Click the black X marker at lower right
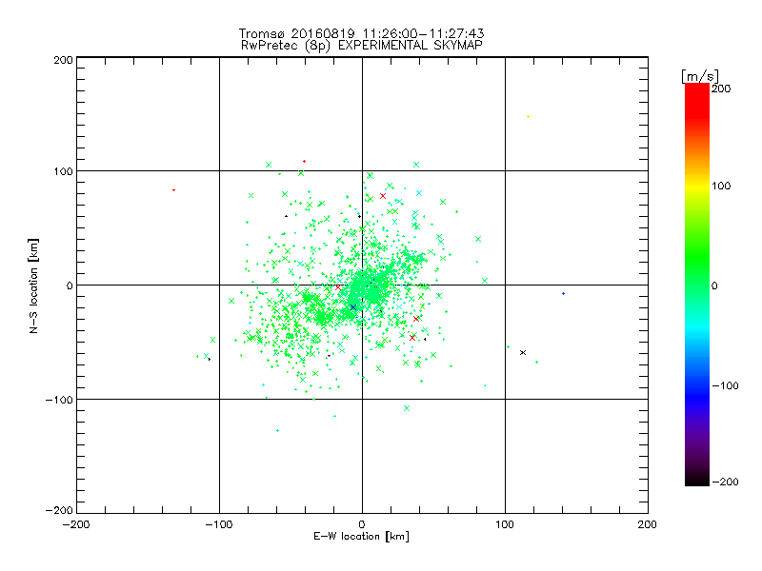The width and height of the screenshot is (762, 571). (x=523, y=352)
